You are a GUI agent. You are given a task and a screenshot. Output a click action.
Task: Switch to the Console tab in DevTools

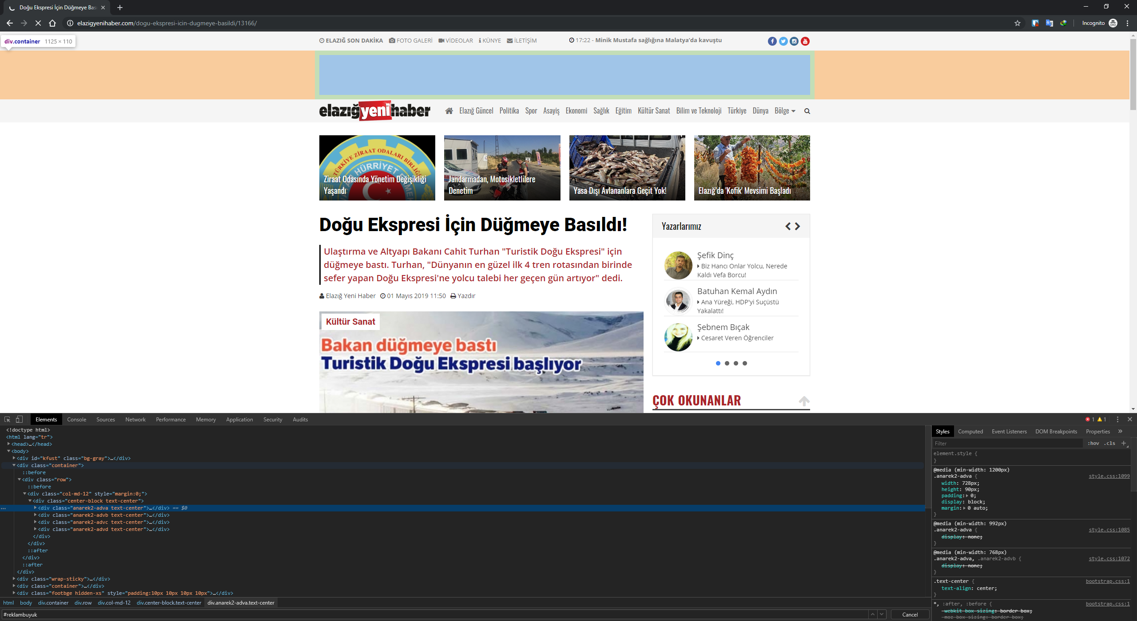pos(76,419)
